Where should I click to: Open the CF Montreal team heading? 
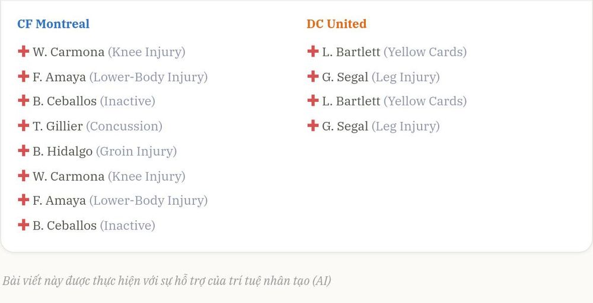53,24
